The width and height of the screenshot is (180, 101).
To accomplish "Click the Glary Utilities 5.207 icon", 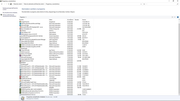I will (20, 32).
